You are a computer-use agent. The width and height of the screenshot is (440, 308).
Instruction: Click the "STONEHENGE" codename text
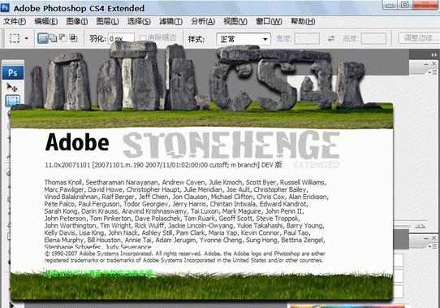231,145
